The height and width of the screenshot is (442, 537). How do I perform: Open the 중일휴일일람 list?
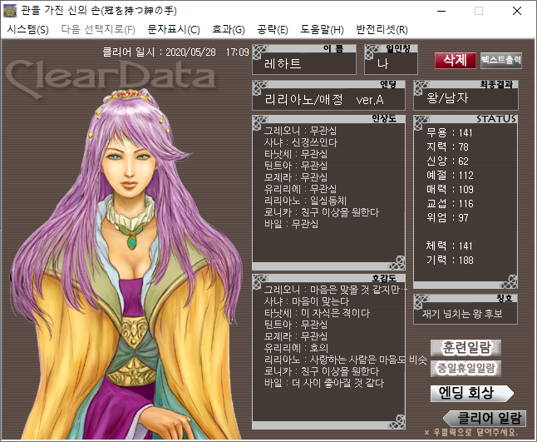466,368
